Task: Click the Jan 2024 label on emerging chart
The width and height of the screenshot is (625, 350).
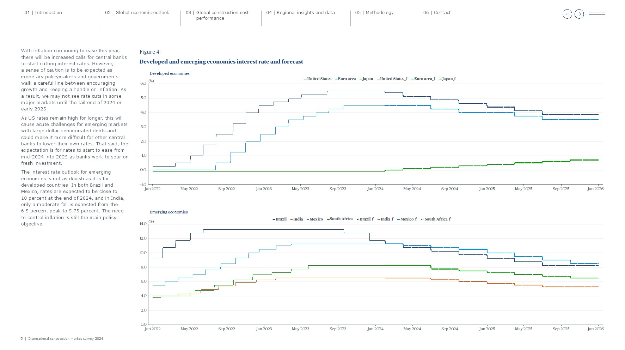Action: (x=375, y=329)
